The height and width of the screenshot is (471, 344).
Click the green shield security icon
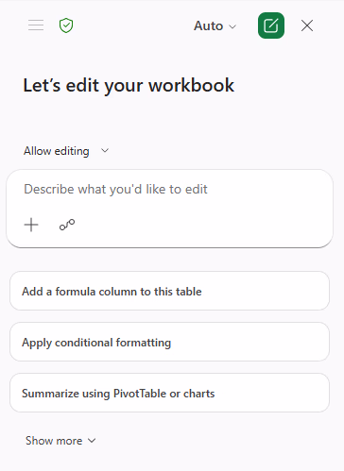pos(66,25)
